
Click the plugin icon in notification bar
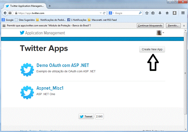[x=4, y=26]
